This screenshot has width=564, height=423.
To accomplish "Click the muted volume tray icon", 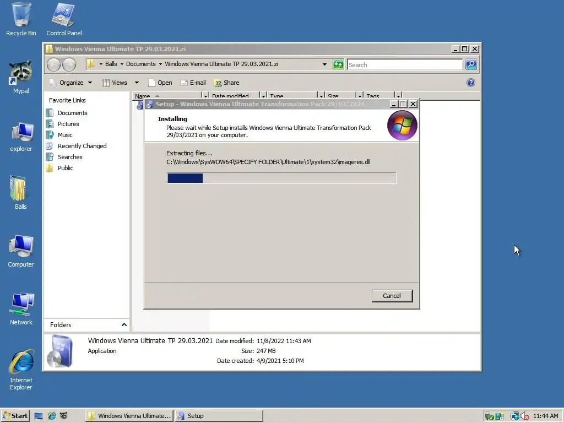I will pos(525,416).
